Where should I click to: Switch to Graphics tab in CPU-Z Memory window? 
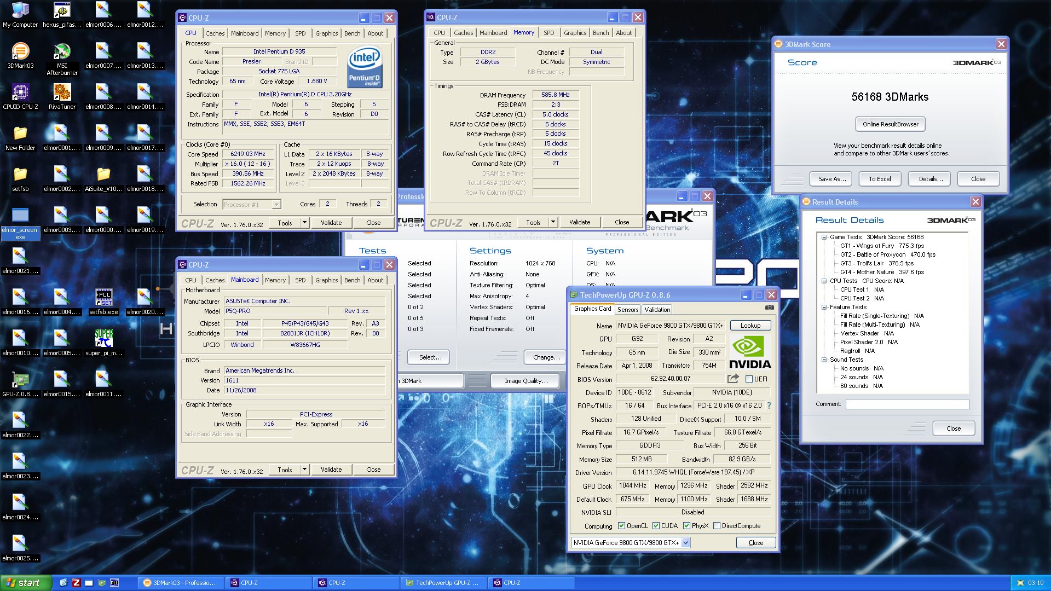575,33
